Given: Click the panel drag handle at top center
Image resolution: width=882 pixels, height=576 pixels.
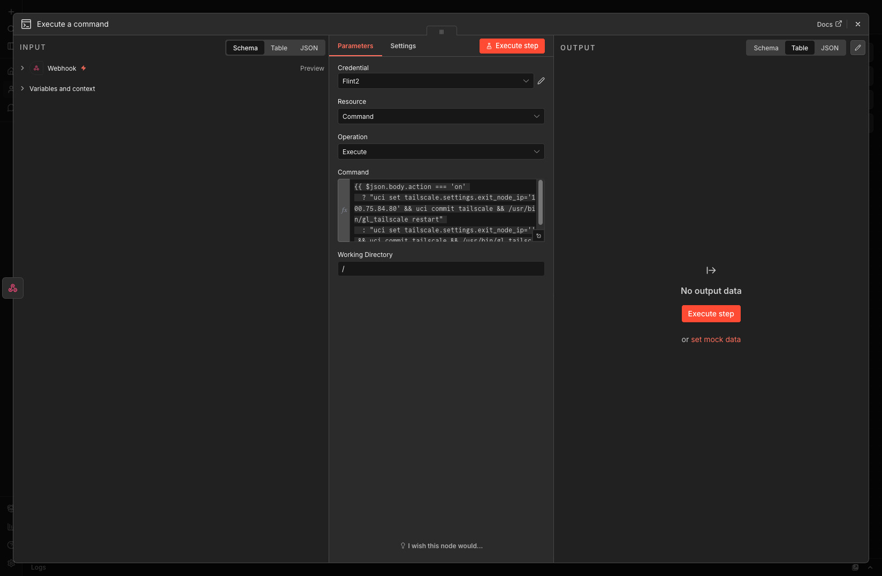Looking at the screenshot, I should [442, 32].
